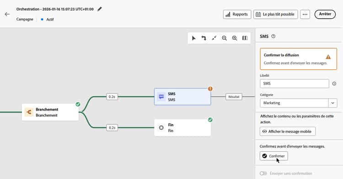Select the Branchement activity node

coord(50,112)
